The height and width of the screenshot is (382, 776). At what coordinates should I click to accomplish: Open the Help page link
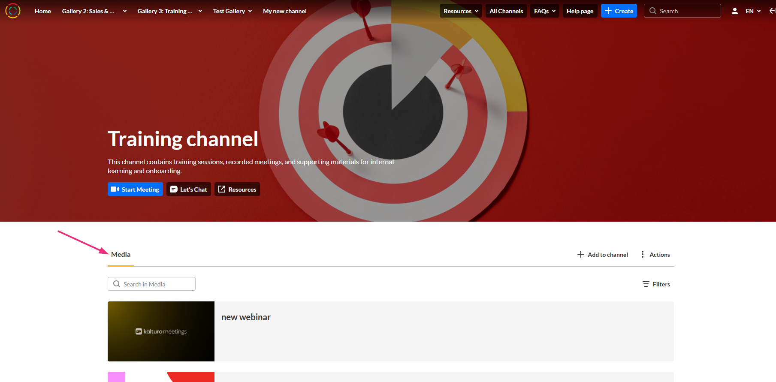pos(580,11)
